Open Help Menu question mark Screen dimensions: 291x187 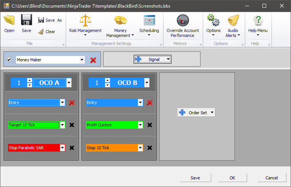click(x=258, y=20)
